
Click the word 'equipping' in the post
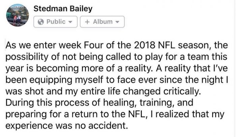coord(51,80)
